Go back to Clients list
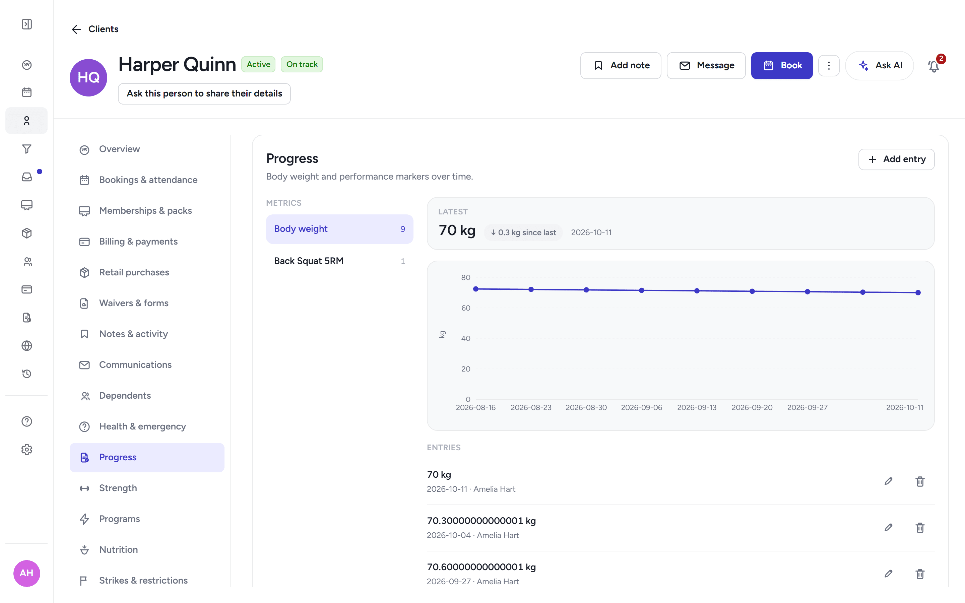The image size is (965, 603). [95, 29]
